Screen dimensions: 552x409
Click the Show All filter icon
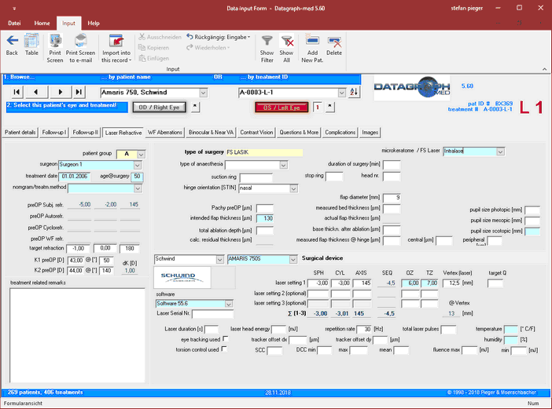pyautogui.click(x=287, y=41)
